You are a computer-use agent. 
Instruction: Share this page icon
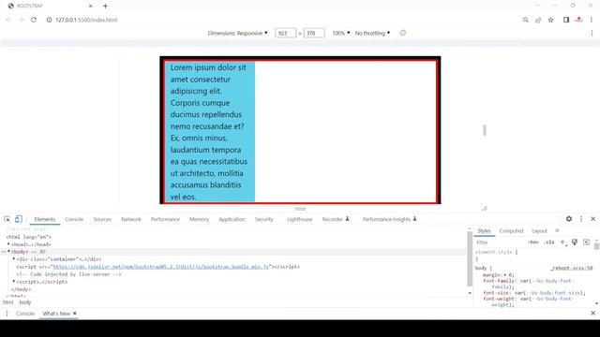coord(538,20)
